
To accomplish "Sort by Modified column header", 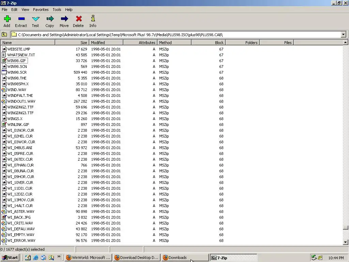I will (106, 43).
